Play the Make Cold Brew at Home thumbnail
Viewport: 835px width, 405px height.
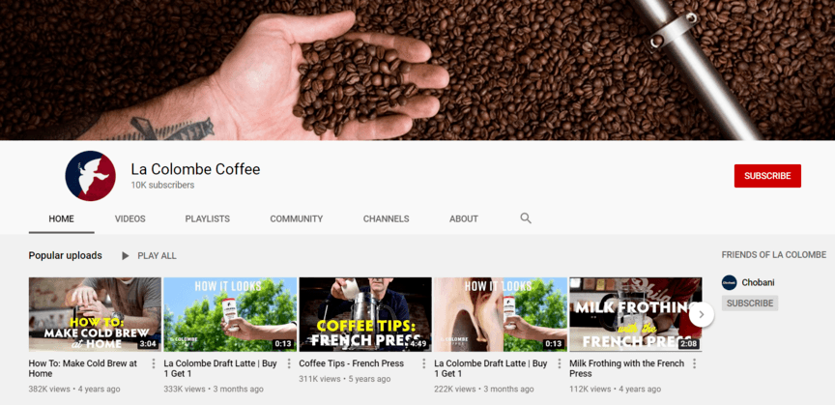95,314
